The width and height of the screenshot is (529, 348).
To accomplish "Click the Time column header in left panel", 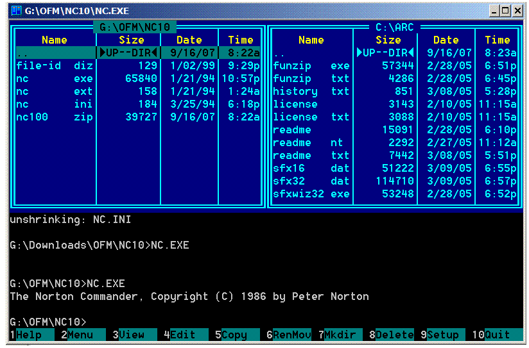I will (241, 40).
